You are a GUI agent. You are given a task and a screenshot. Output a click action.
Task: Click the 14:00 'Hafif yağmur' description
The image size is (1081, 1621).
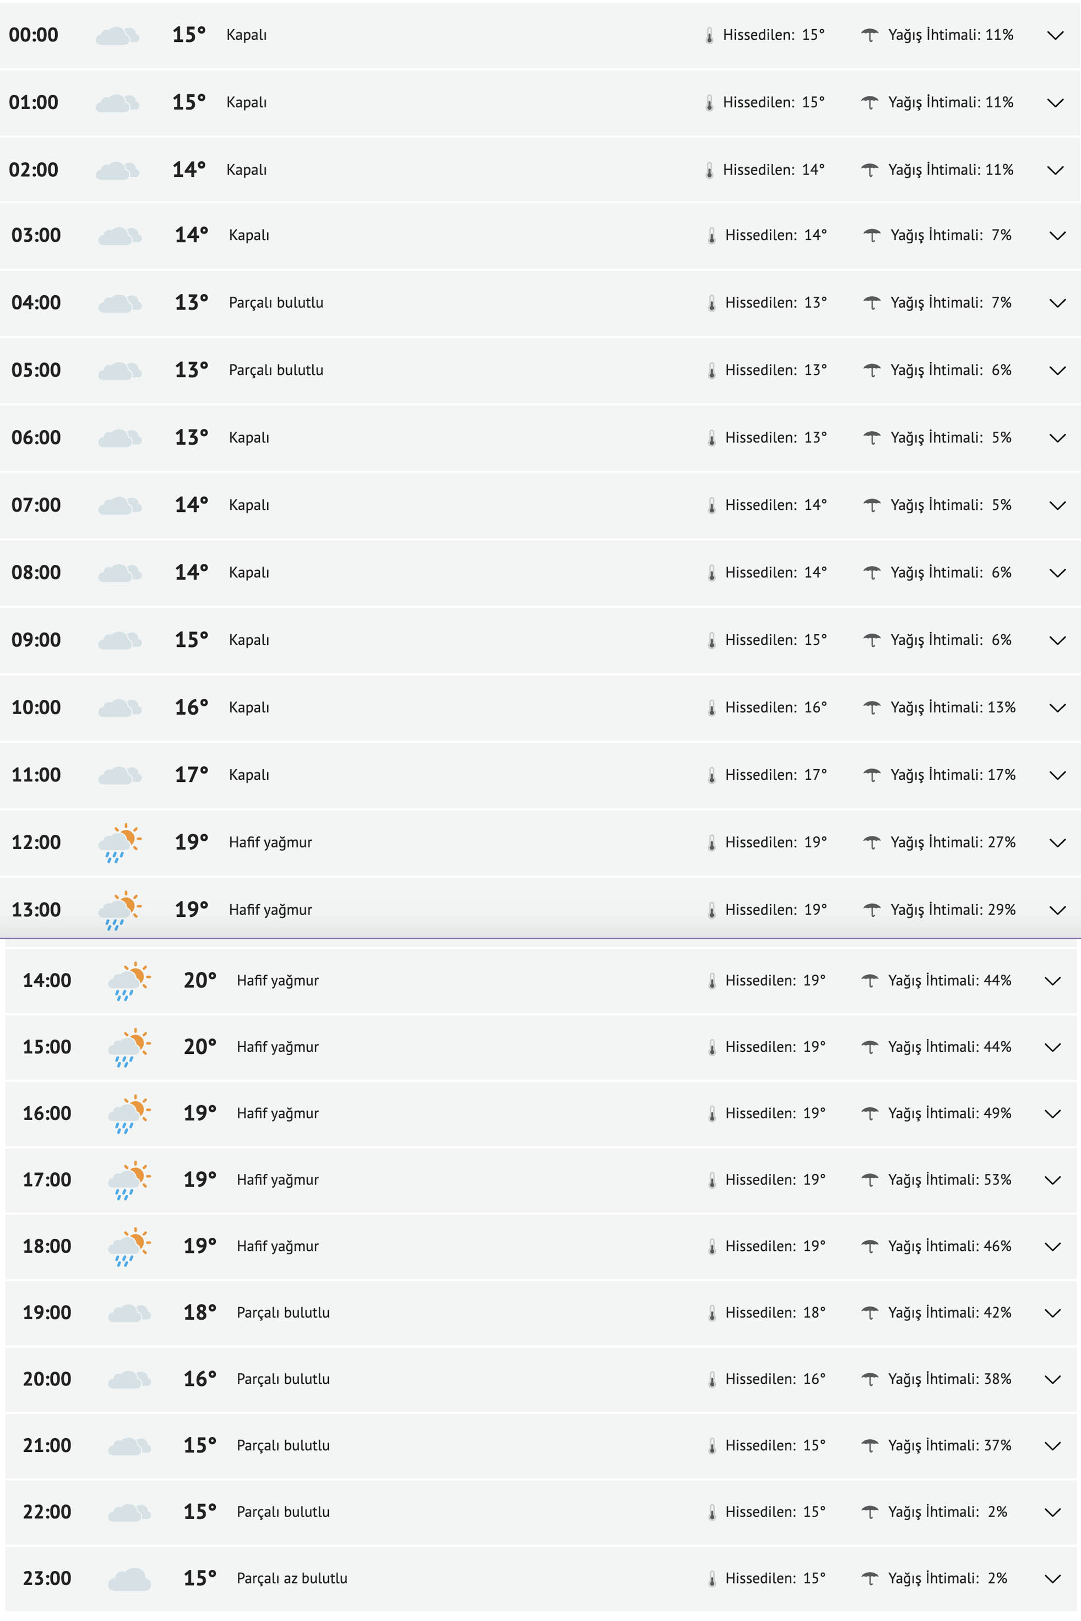pos(278,981)
